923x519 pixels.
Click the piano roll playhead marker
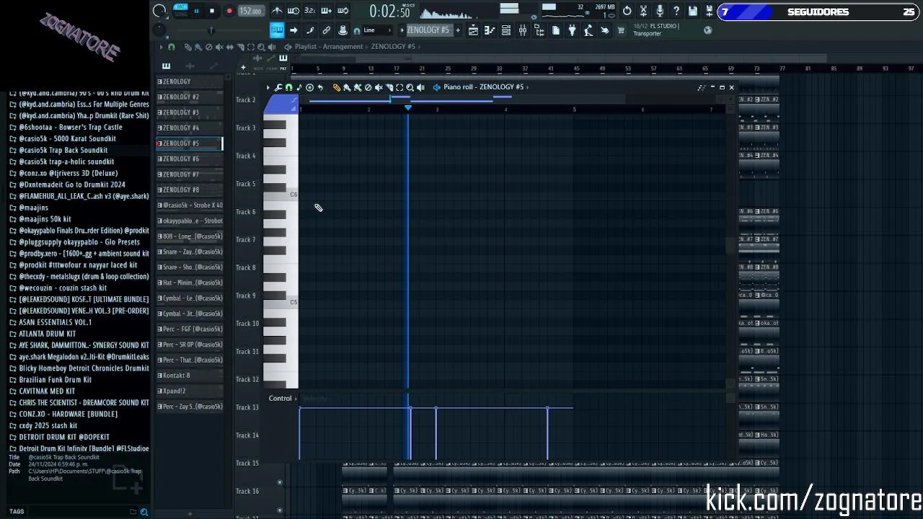408,107
